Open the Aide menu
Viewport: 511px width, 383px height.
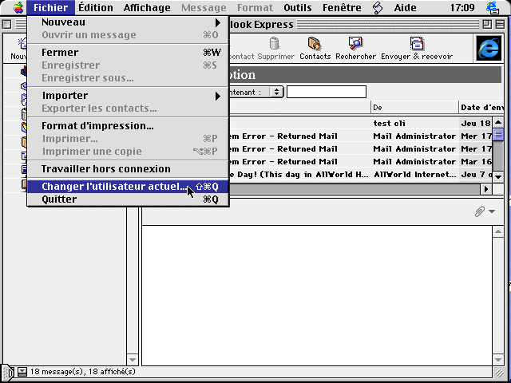pos(405,7)
